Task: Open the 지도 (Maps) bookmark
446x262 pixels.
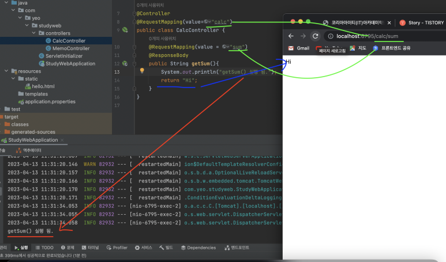Action: pos(358,48)
